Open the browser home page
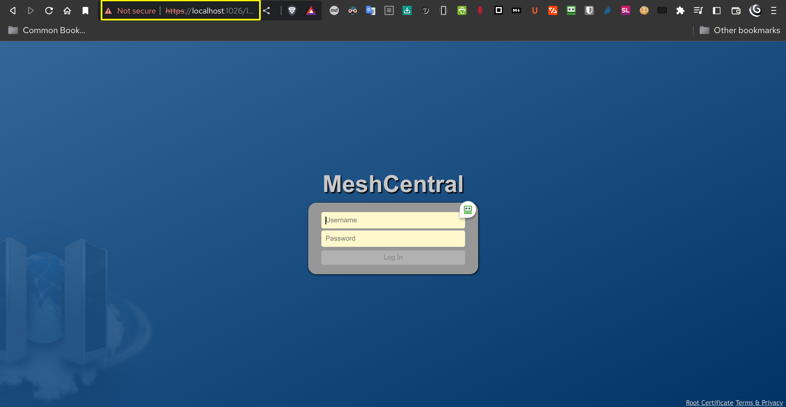This screenshot has width=786, height=407. 67,11
